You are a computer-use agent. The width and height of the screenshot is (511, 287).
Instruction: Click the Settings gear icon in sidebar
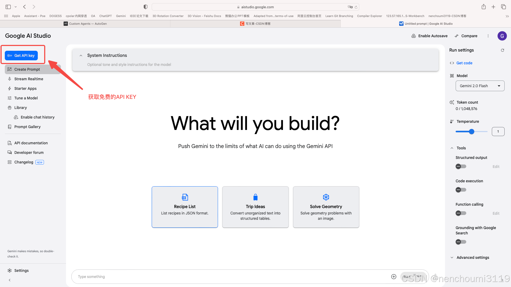(x=10, y=271)
